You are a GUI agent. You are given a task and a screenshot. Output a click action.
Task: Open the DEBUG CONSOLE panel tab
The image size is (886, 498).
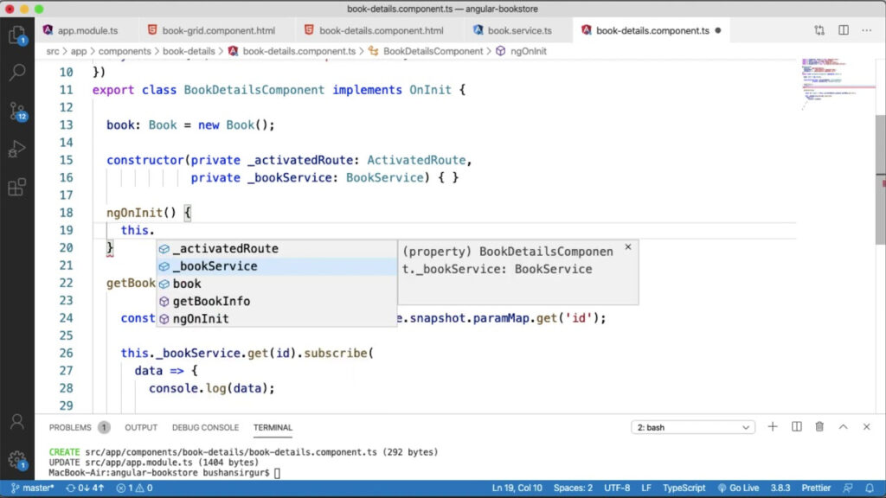pyautogui.click(x=205, y=427)
